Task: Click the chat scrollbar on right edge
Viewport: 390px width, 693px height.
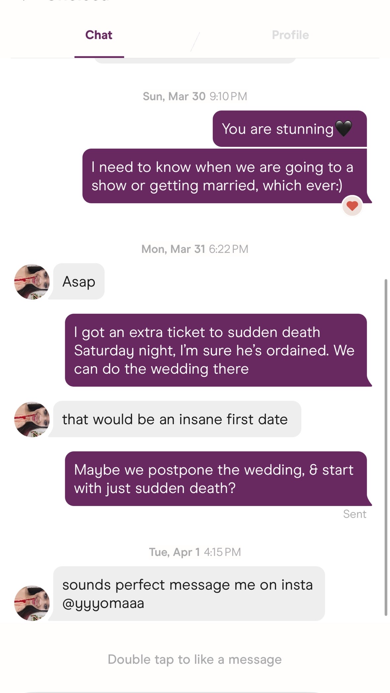Action: [386, 447]
